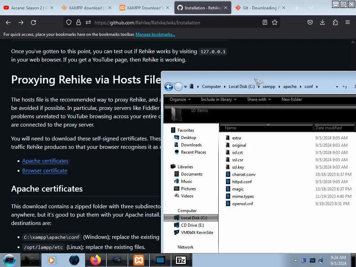Open Firefox tracking protection shield
Image resolution: width=356 pixels, height=267 pixels.
tap(69, 22)
